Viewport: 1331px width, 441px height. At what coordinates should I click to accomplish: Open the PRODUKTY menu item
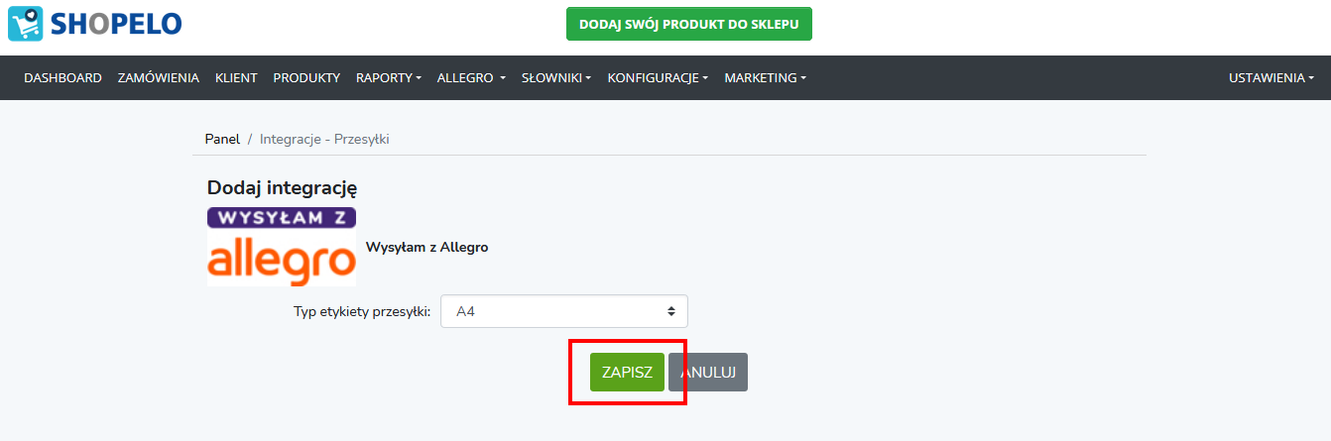[306, 77]
